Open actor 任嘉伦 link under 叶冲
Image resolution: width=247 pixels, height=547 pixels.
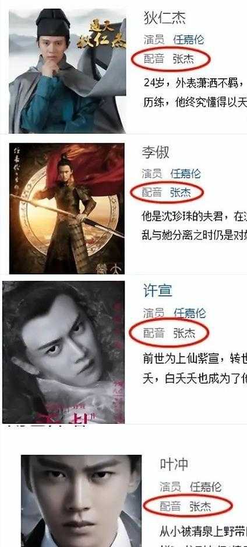coord(206,486)
